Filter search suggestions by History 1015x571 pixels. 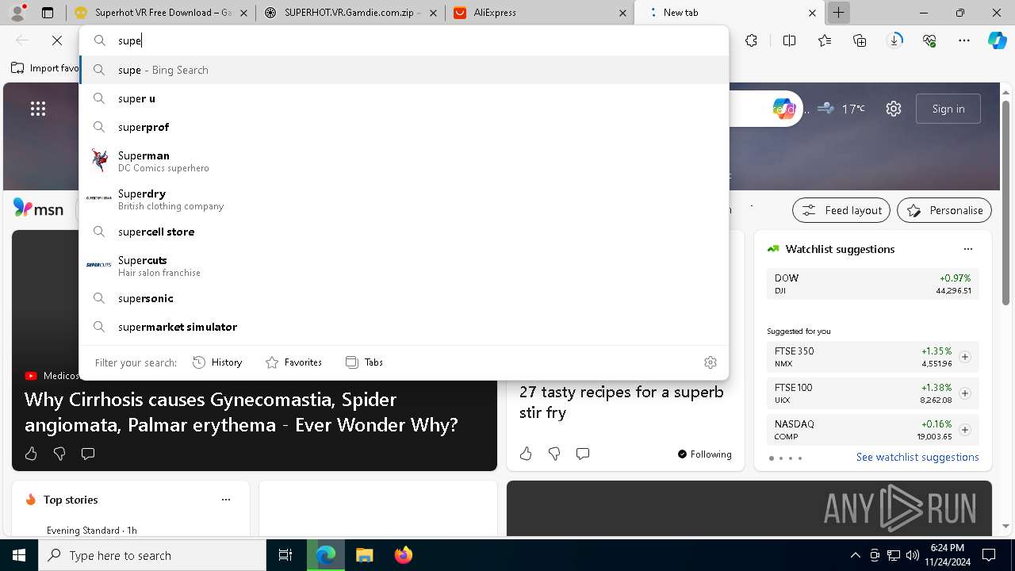217,362
